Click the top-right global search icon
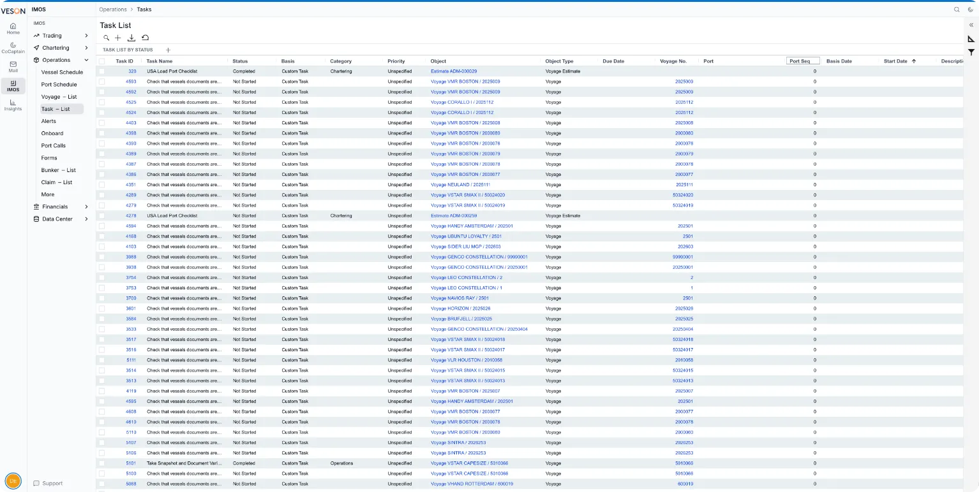This screenshot has width=979, height=492. 956,10
